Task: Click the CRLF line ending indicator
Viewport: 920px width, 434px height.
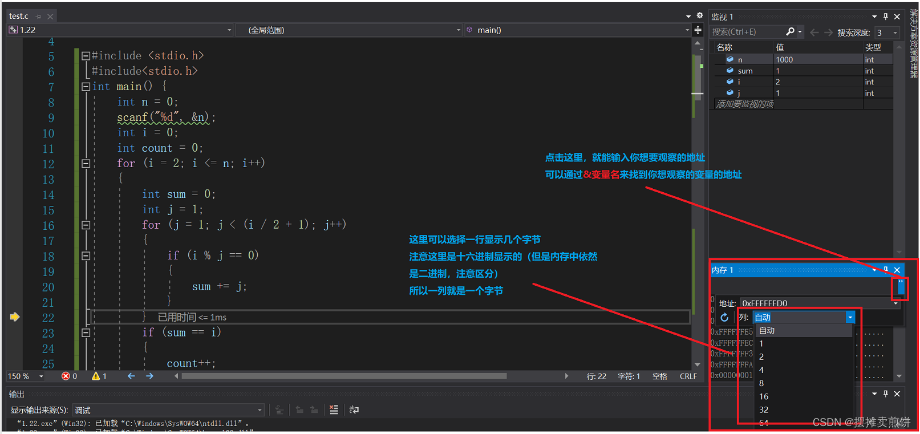Action: 688,376
